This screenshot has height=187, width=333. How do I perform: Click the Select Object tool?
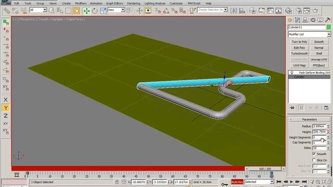[52, 10]
